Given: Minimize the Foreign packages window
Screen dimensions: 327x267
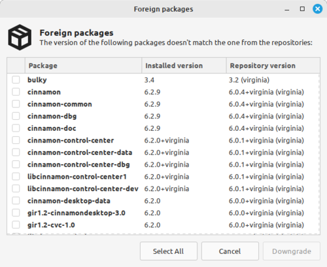Looking at the screenshot, I should [x=287, y=9].
